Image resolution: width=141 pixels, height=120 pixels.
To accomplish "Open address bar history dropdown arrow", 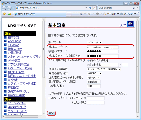I will (86, 8).
